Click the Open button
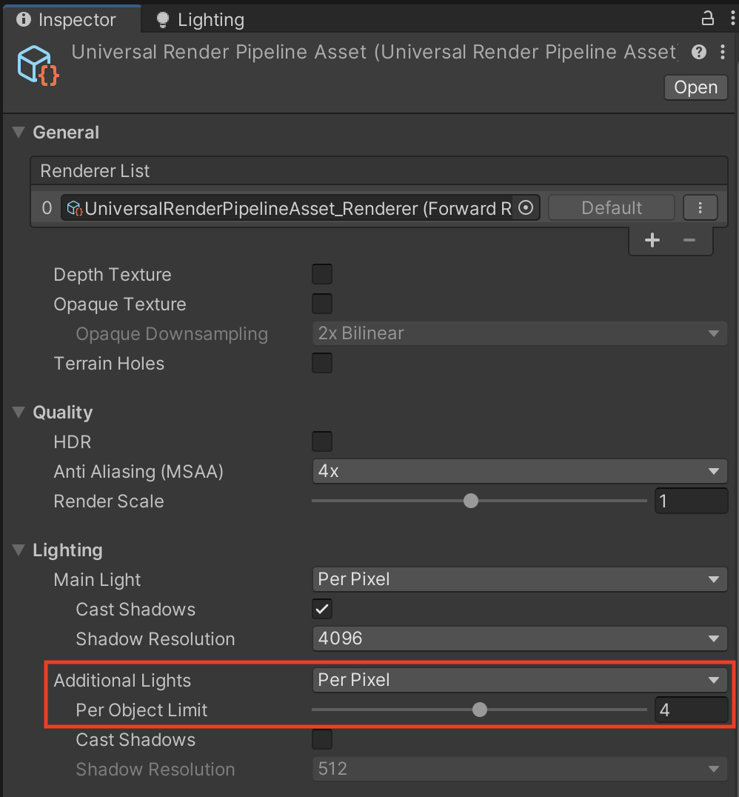This screenshot has height=797, width=739. click(696, 87)
